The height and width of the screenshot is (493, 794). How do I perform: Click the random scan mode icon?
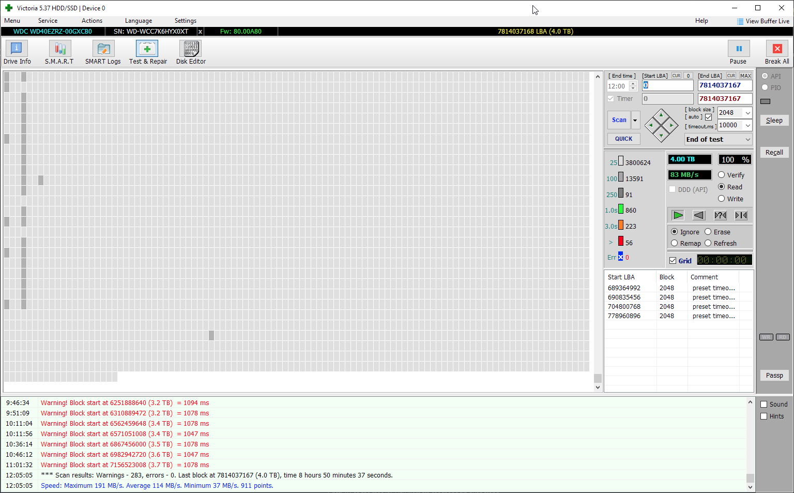(x=720, y=215)
